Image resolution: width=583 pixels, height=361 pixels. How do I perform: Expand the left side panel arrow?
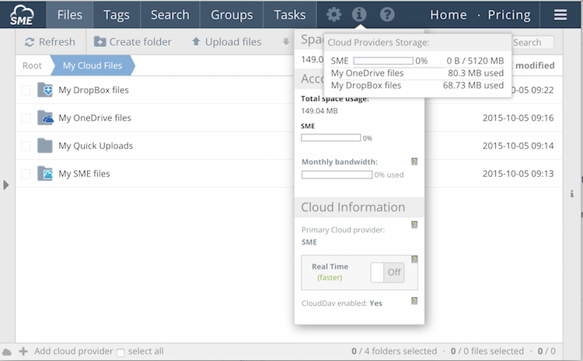pos(6,185)
